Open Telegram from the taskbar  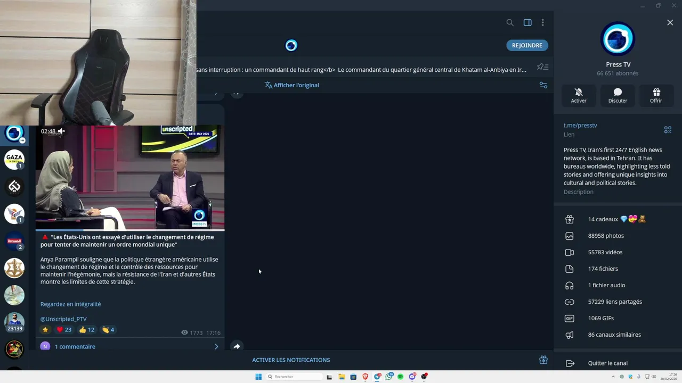(377, 377)
